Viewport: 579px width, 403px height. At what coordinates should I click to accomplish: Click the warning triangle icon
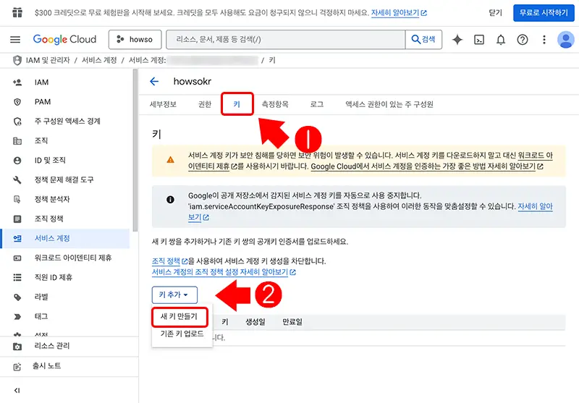170,160
